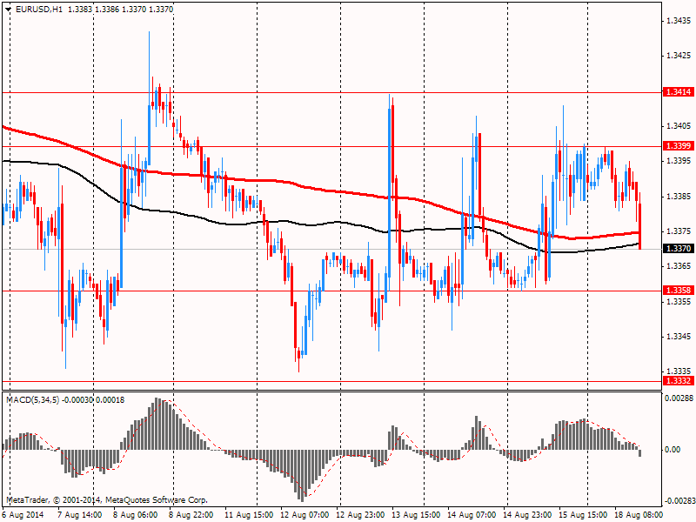Click the EURUSD,H1 symbol label
Viewport: 696px width, 522px height.
(x=38, y=10)
